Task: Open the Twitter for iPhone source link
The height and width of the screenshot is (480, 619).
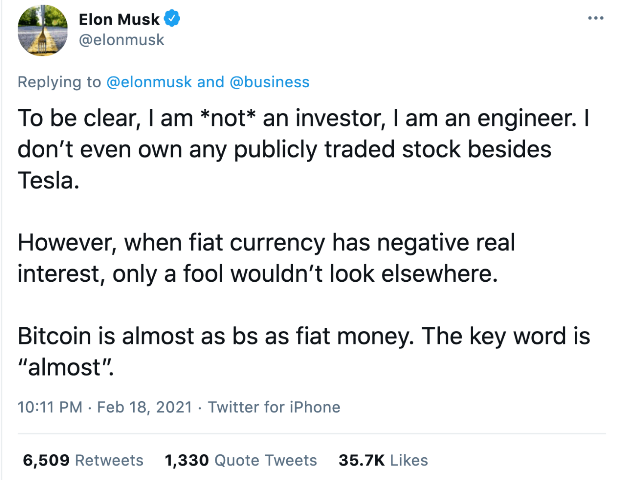Action: [x=274, y=407]
